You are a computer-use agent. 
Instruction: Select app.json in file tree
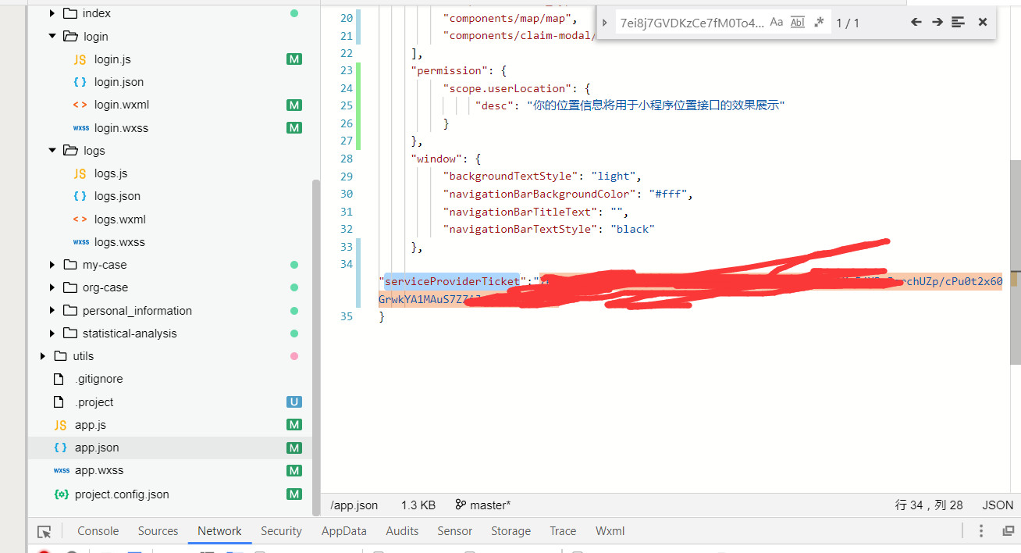click(97, 447)
